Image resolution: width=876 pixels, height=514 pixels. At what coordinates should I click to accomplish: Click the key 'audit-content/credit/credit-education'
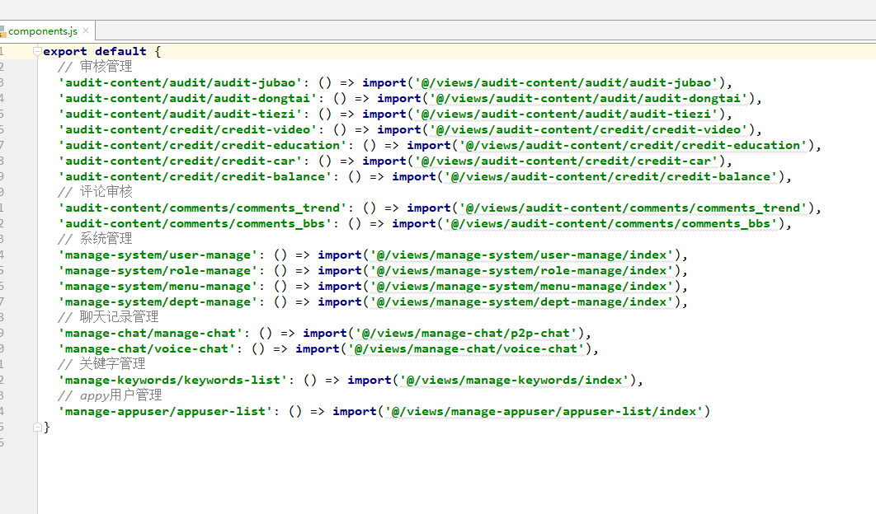(202, 145)
